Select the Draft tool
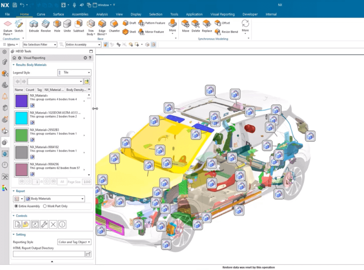This screenshot has width=364, height=270. coord(129,23)
